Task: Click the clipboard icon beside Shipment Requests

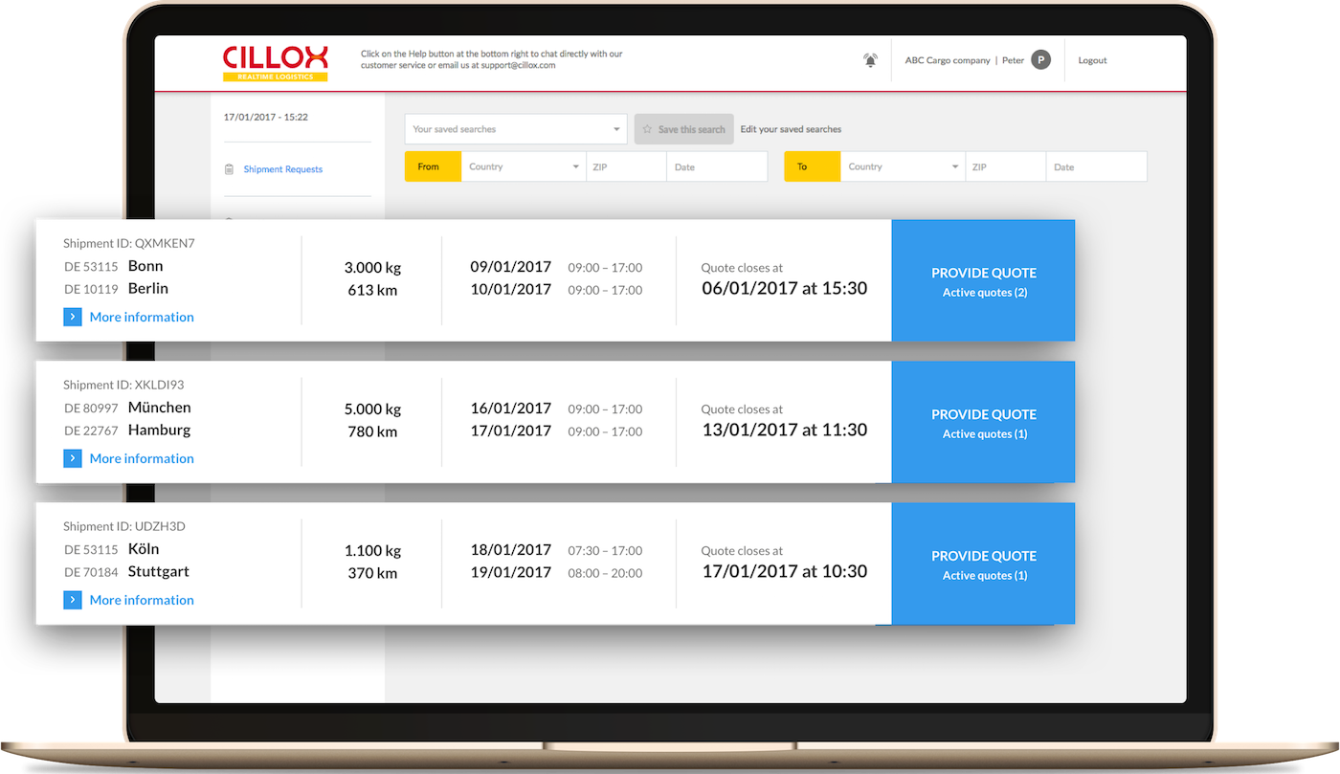Action: [x=228, y=168]
